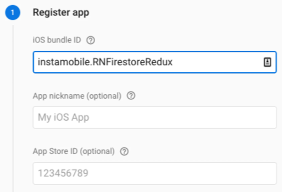Show help tooltip for App nickname
Image resolution: width=282 pixels, height=192 pixels.
pyautogui.click(x=131, y=96)
